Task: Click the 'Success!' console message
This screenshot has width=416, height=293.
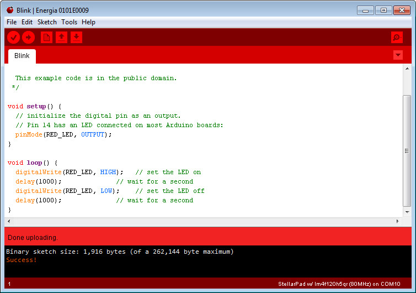Action: coord(21,260)
